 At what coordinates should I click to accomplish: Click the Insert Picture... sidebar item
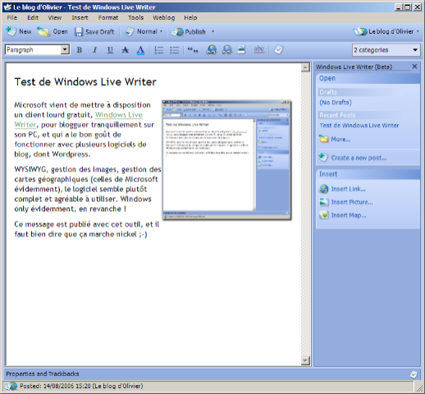coord(352,202)
